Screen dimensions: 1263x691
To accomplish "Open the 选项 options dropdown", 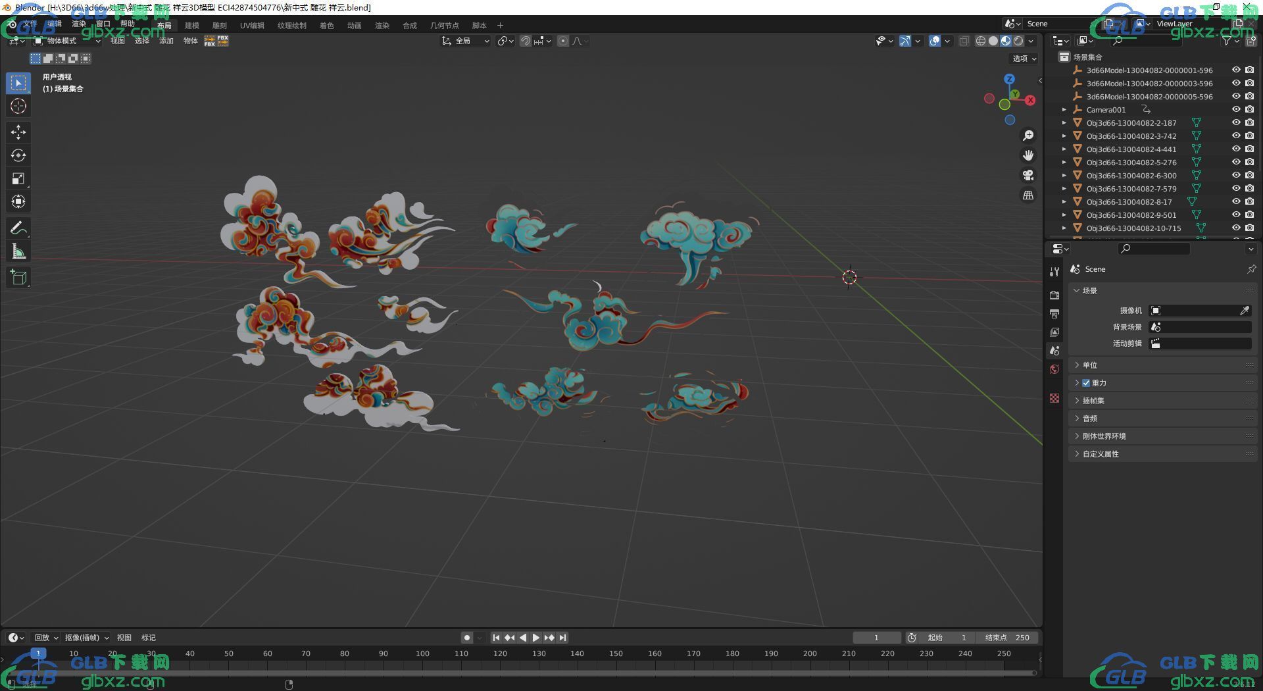I will pos(1024,59).
